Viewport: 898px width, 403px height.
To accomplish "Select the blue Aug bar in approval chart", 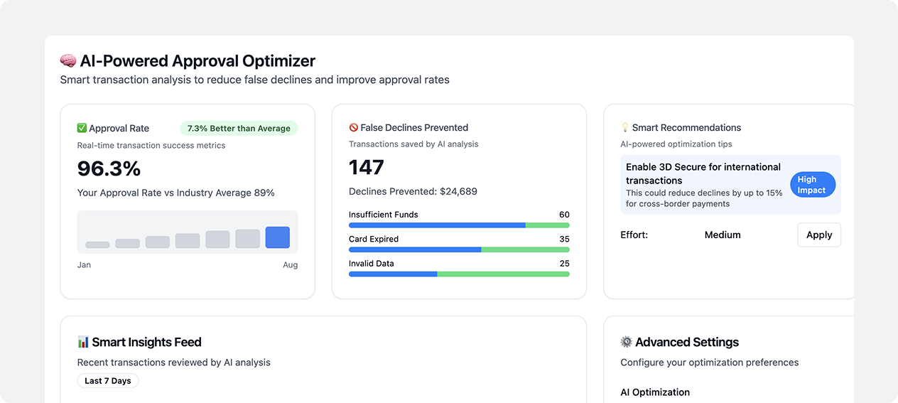I will 277,237.
